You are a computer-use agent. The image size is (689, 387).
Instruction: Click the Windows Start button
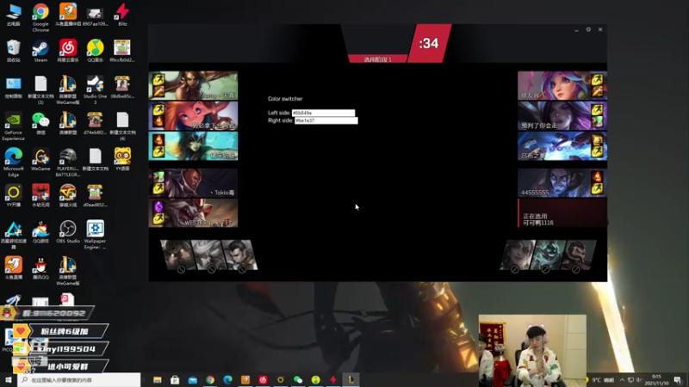pos(9,379)
